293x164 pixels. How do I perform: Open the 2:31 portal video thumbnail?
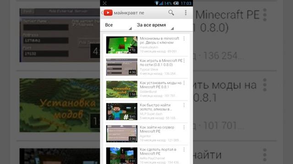pyautogui.click(x=122, y=156)
